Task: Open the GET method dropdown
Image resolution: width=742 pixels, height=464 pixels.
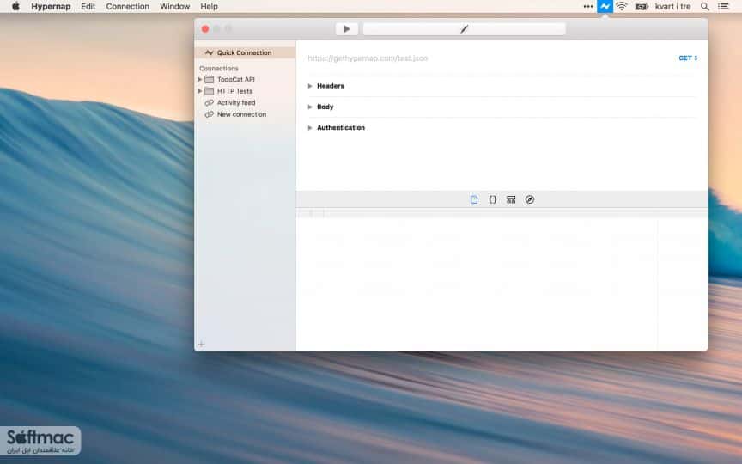Action: pyautogui.click(x=688, y=58)
